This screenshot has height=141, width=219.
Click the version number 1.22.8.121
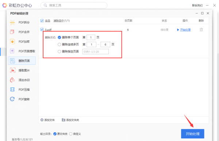tap(27, 139)
